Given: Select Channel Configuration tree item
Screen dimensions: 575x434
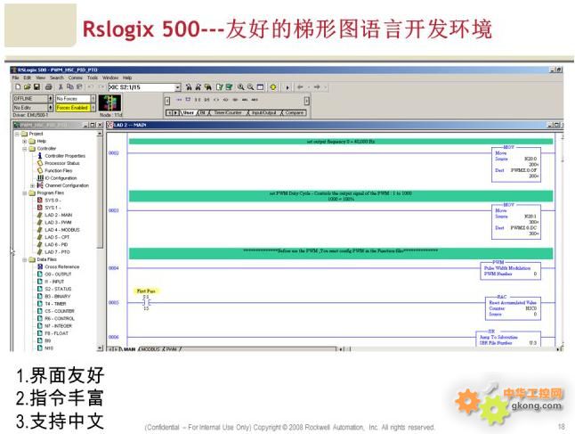Looking at the screenshot, I should coord(67,185).
